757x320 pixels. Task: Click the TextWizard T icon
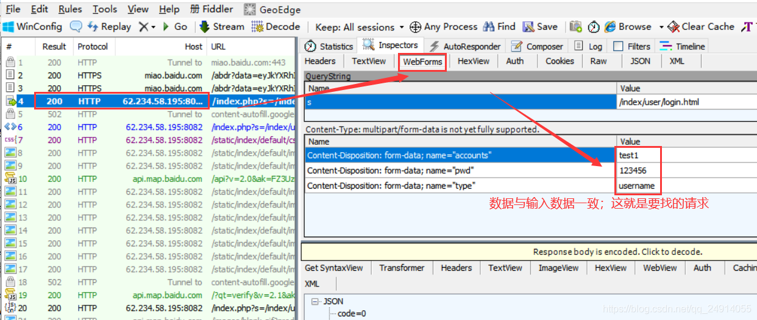(x=747, y=27)
